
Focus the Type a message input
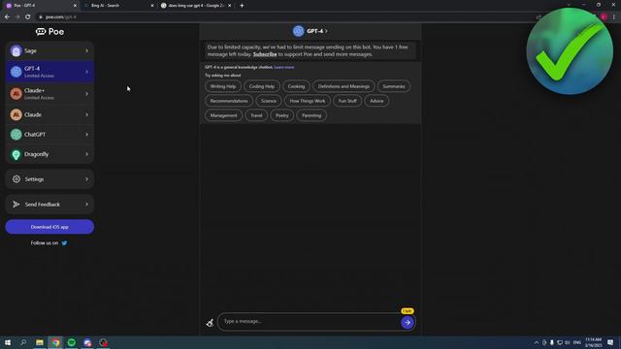coord(310,321)
